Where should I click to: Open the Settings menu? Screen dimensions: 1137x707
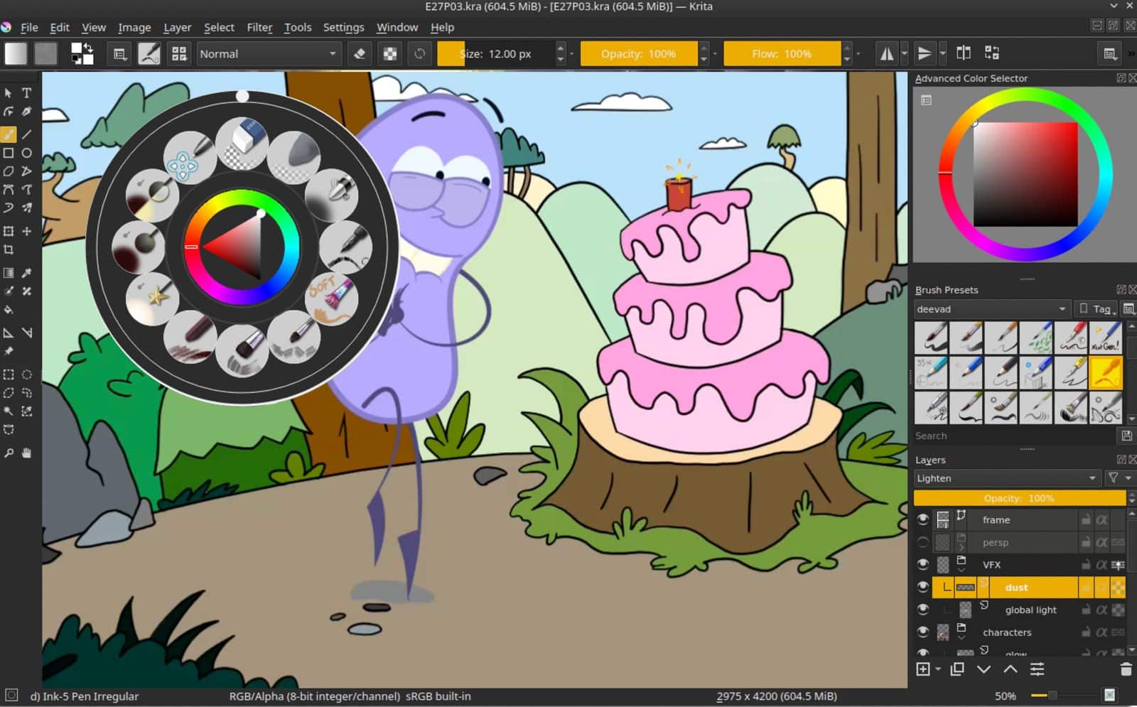343,27
